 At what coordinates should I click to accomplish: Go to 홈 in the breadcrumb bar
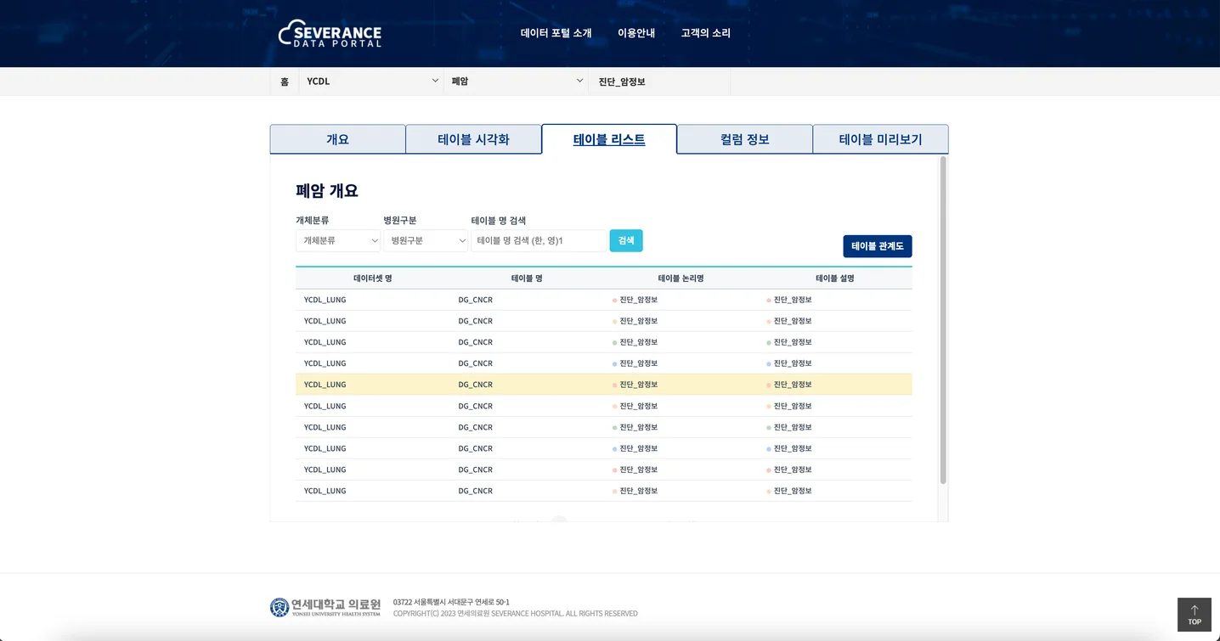click(285, 82)
